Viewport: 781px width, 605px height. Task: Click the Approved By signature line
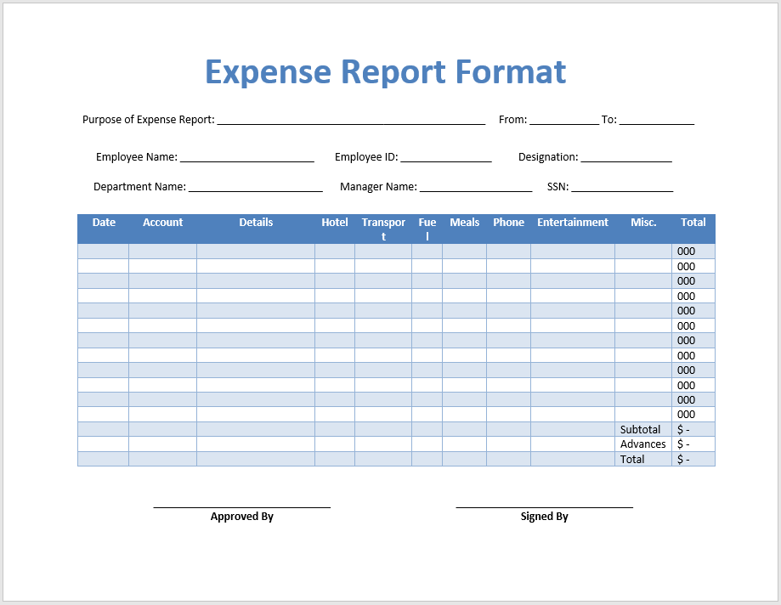click(241, 504)
